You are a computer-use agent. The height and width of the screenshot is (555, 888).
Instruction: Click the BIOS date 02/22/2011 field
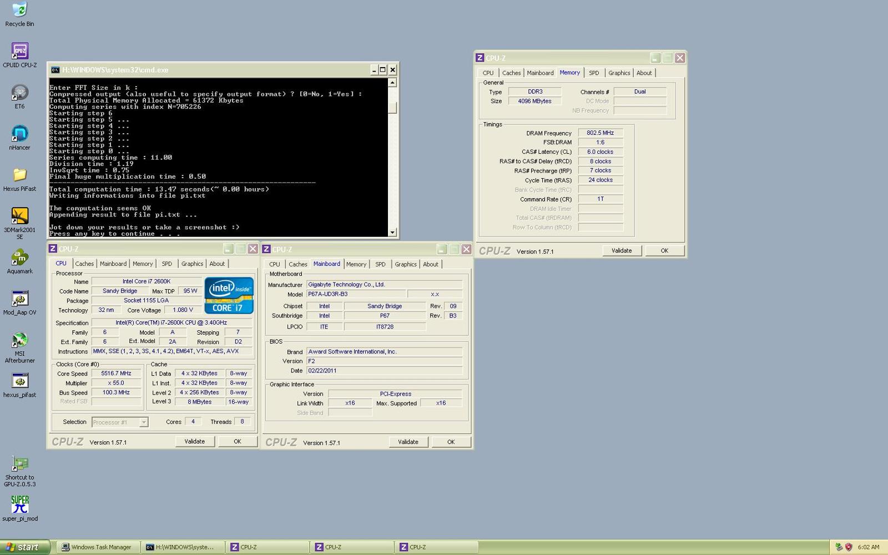(385, 371)
